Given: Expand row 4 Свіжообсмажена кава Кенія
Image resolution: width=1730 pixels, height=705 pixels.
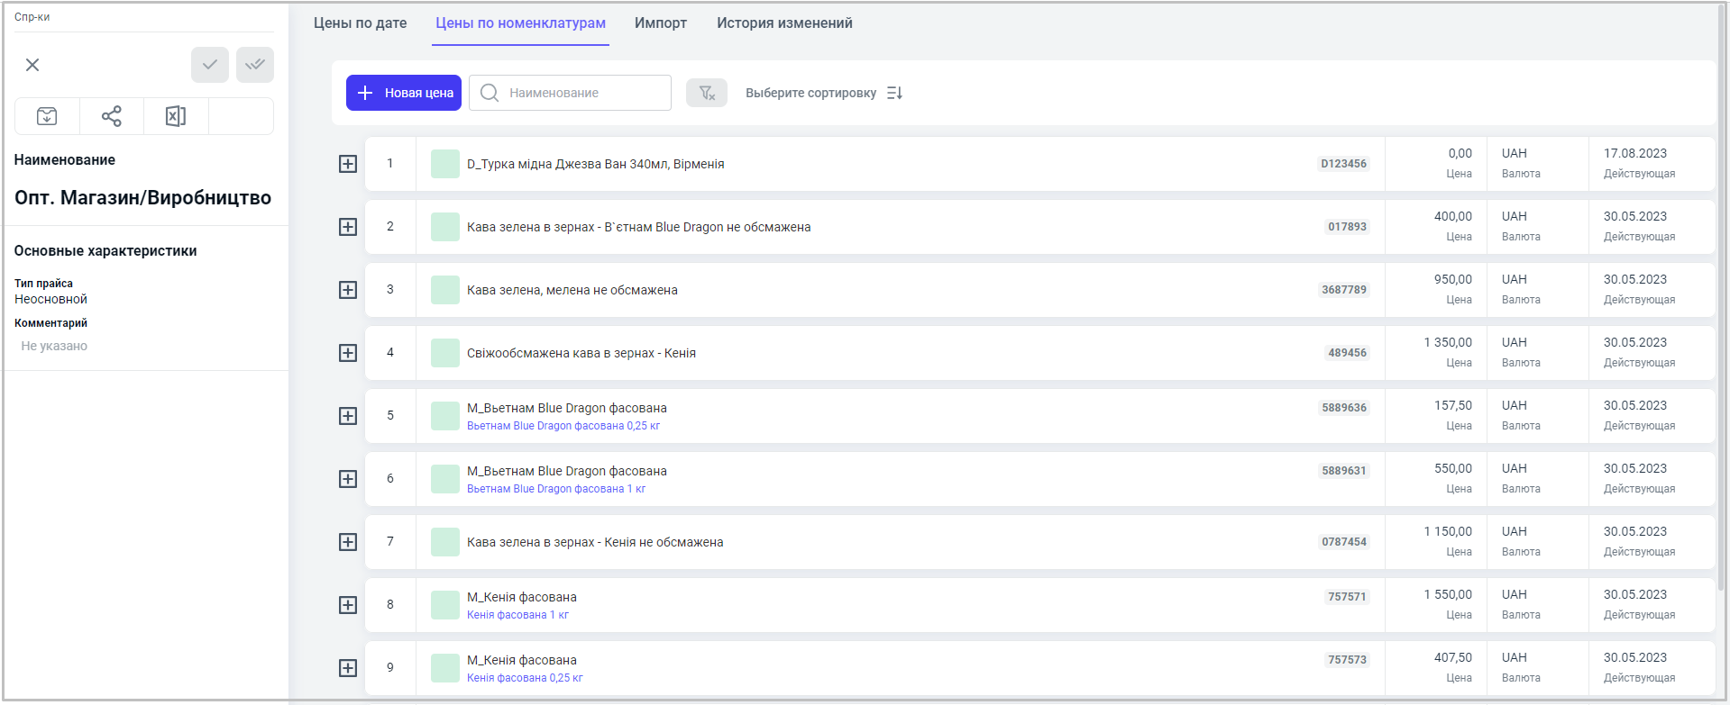Looking at the screenshot, I should (x=348, y=353).
